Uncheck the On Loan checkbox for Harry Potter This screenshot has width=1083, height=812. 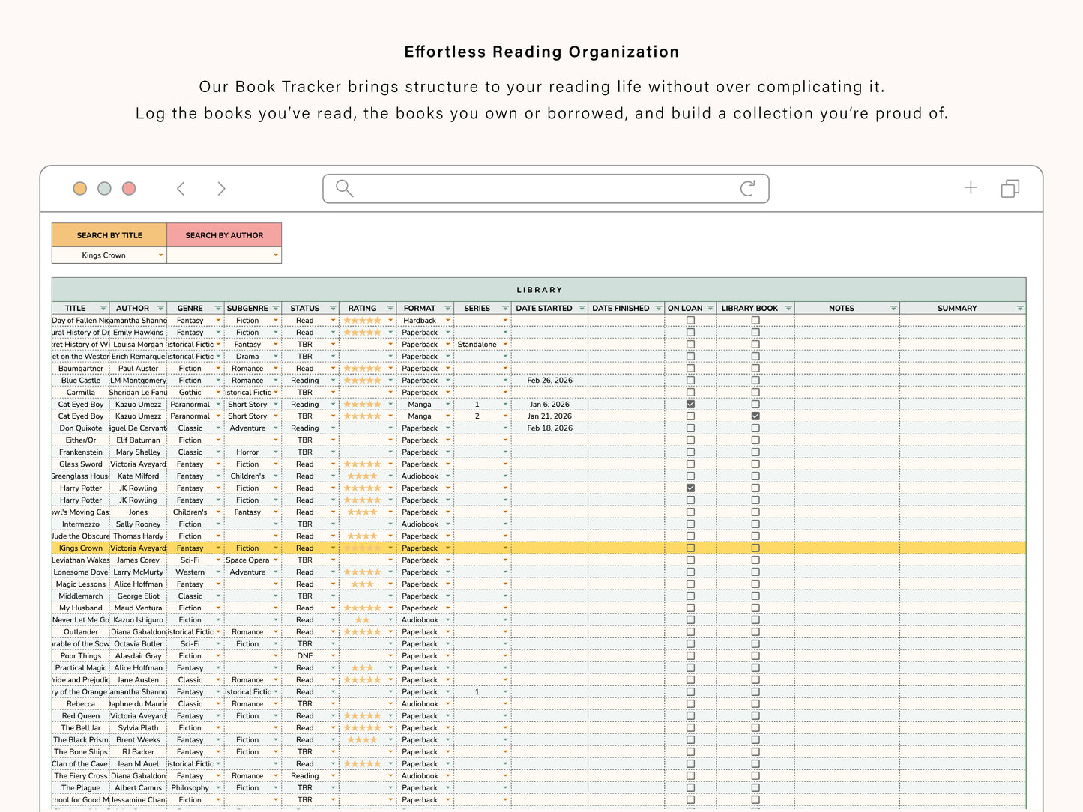tap(690, 488)
